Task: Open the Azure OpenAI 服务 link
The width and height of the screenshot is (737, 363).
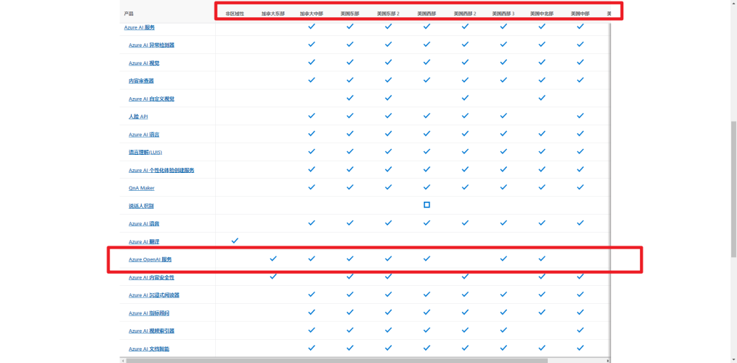Action: tap(150, 259)
